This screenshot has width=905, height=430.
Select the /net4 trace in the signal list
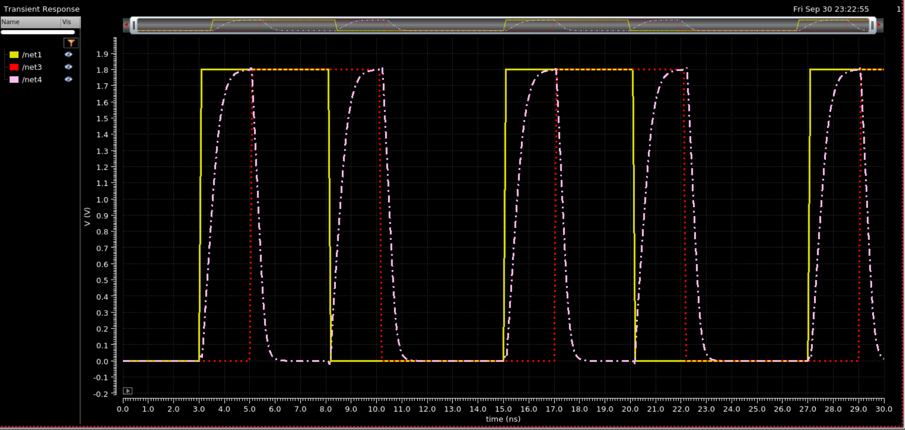point(33,79)
